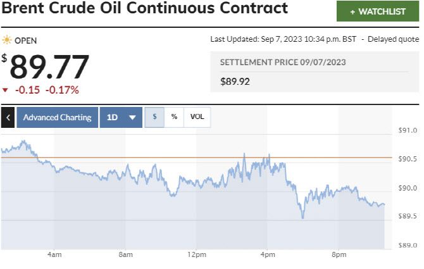Open Advanced Charting
This screenshot has height=269, width=424.
[x=57, y=117]
